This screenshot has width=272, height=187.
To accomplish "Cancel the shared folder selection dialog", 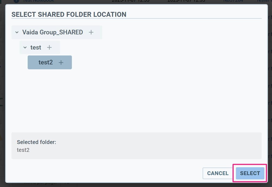I will (217, 173).
